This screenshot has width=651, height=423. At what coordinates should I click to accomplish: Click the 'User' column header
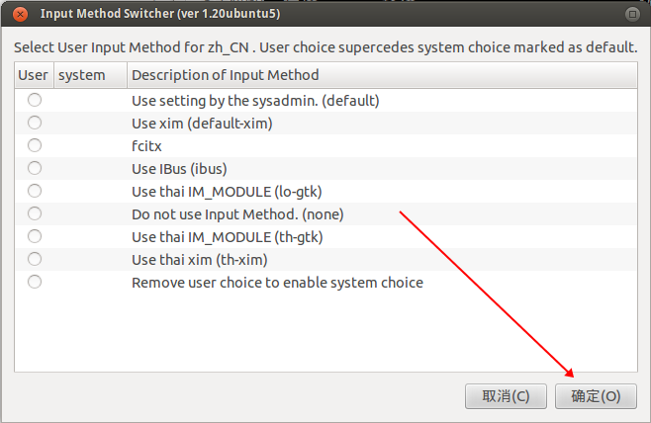[x=33, y=75]
